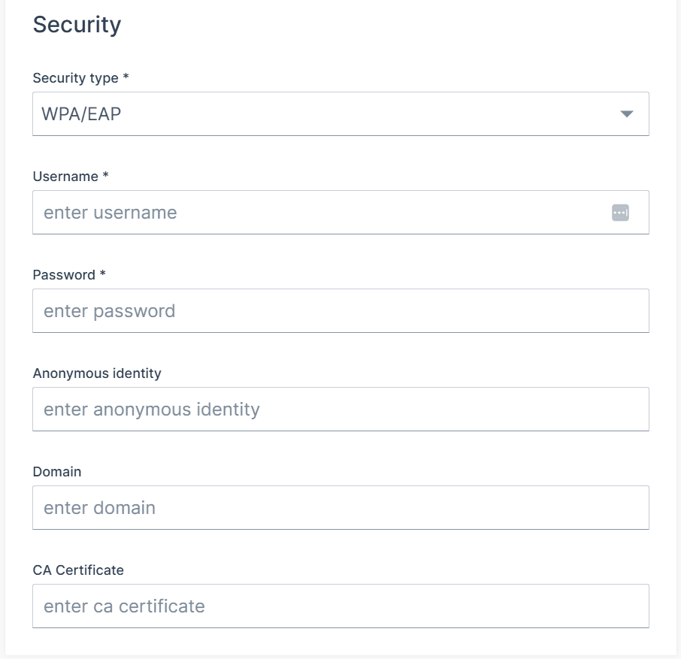The height and width of the screenshot is (659, 681).
Task: Click the "Domain" field label
Action: [57, 472]
